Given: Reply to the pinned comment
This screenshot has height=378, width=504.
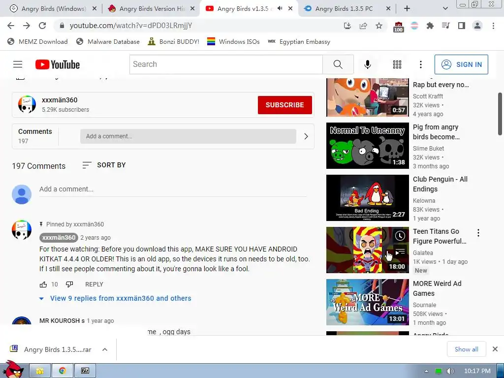Looking at the screenshot, I should (x=94, y=284).
